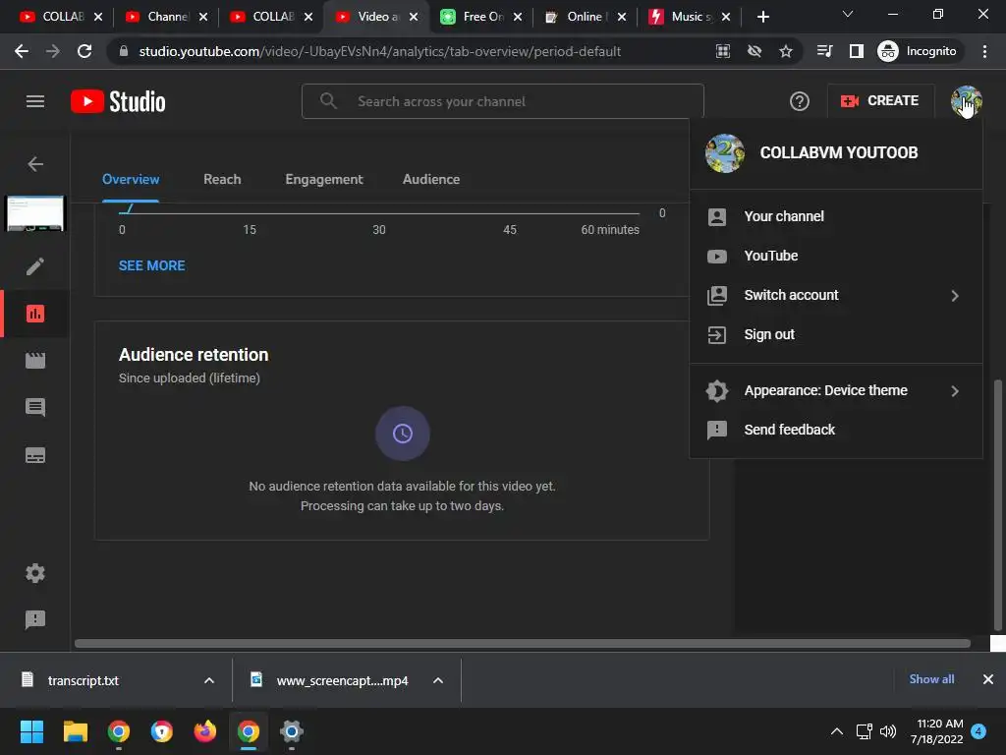
Task: Open Firefox from the taskbar
Action: (205, 731)
